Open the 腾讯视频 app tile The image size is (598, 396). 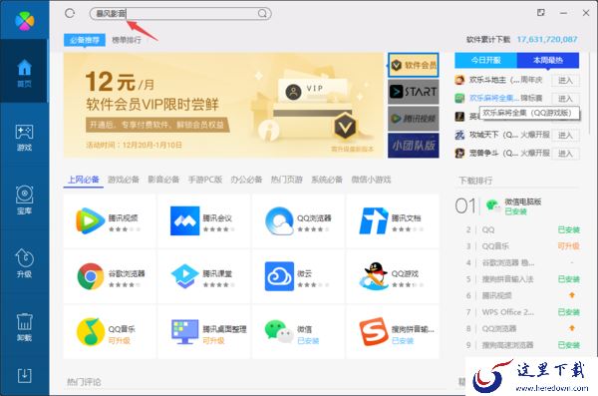point(110,220)
